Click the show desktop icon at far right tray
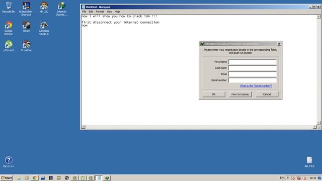322x181 pixels. tap(319, 178)
